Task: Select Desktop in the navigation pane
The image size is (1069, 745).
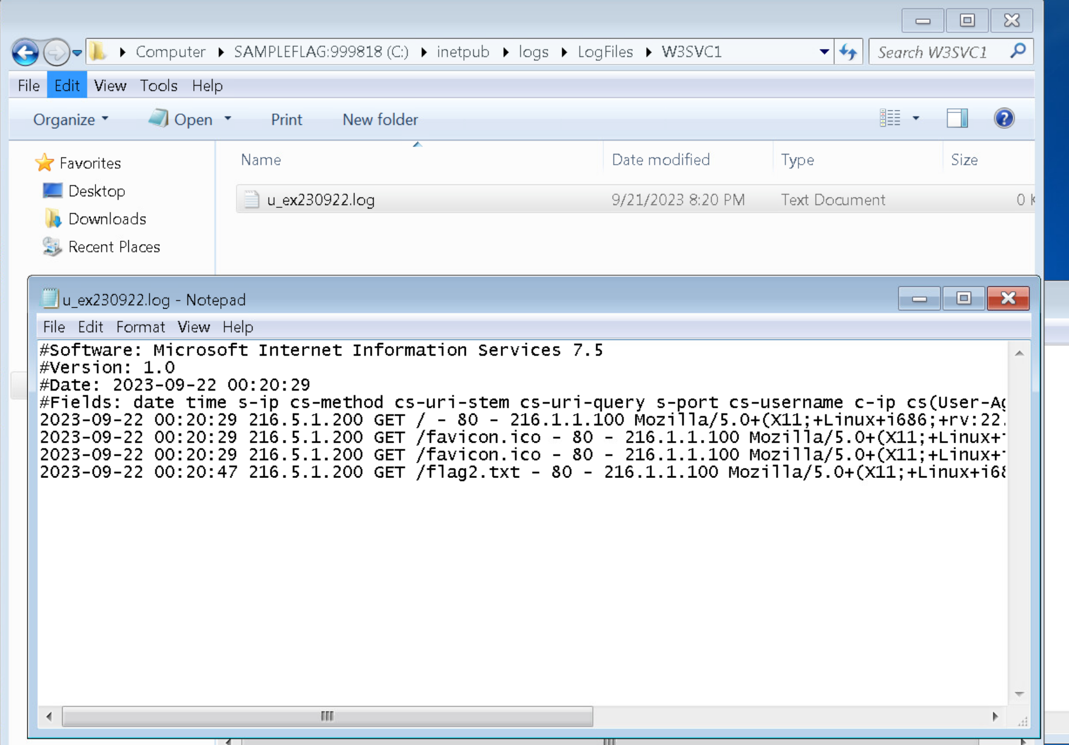Action: [97, 191]
